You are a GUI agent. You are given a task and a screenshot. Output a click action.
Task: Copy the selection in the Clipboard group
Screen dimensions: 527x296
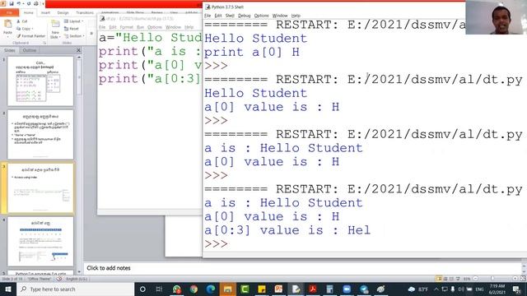click(24, 29)
